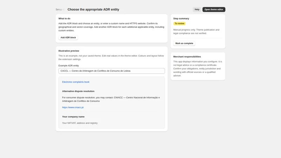
Task: Click the This app displays information paragraph
Action: (x=198, y=68)
